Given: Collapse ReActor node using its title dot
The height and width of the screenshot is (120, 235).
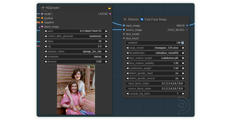Looking at the screenshot, I should (x=125, y=19).
